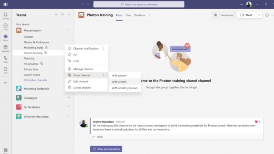This screenshot has height=154, width=274.
Task: Select the Photon training channel row
Action: point(39,53)
